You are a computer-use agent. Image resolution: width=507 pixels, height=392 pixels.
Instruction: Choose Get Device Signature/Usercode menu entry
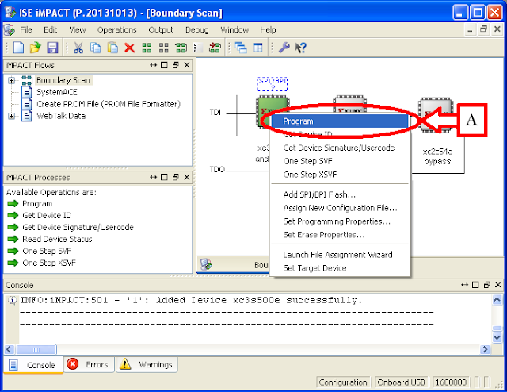pos(340,148)
